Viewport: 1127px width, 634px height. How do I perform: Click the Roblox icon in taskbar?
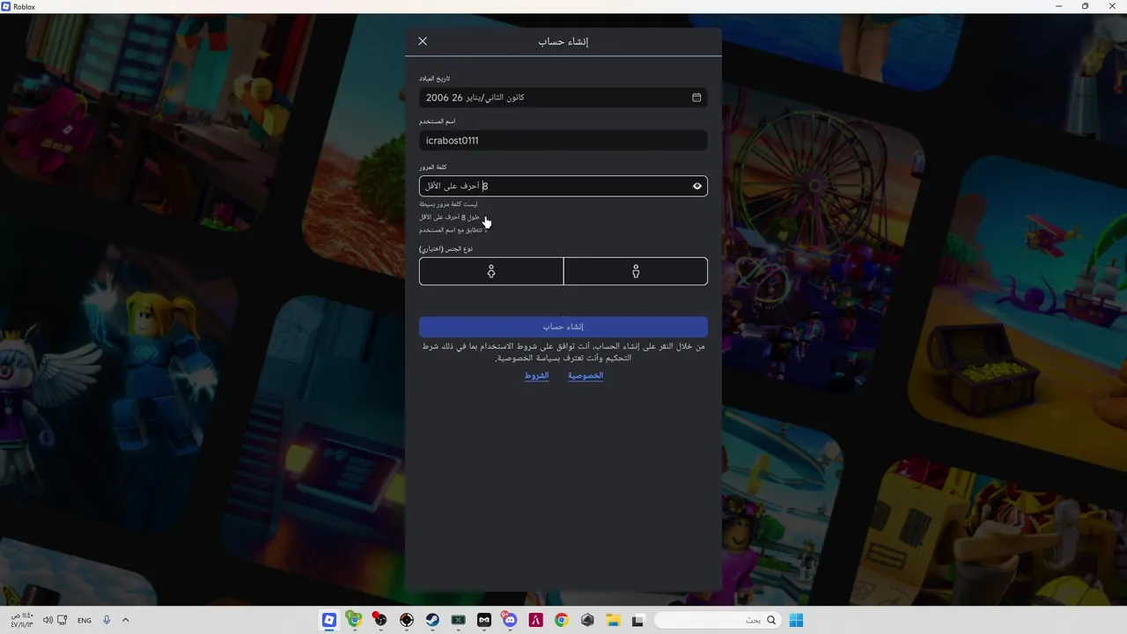click(329, 620)
